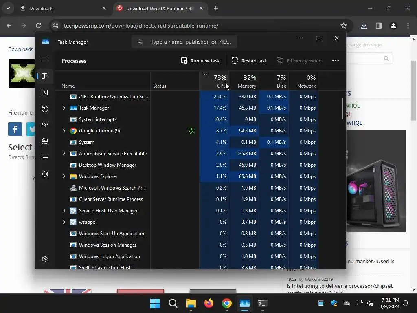
Task: Click the Downloads breadcrumb link on webpage
Action: (20, 49)
